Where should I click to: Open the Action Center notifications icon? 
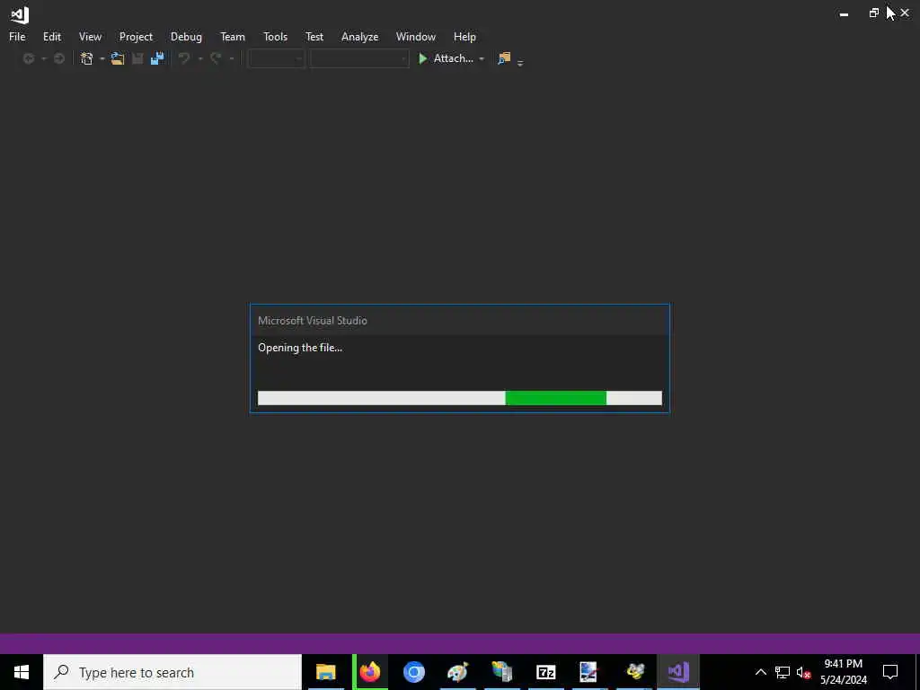click(x=890, y=672)
